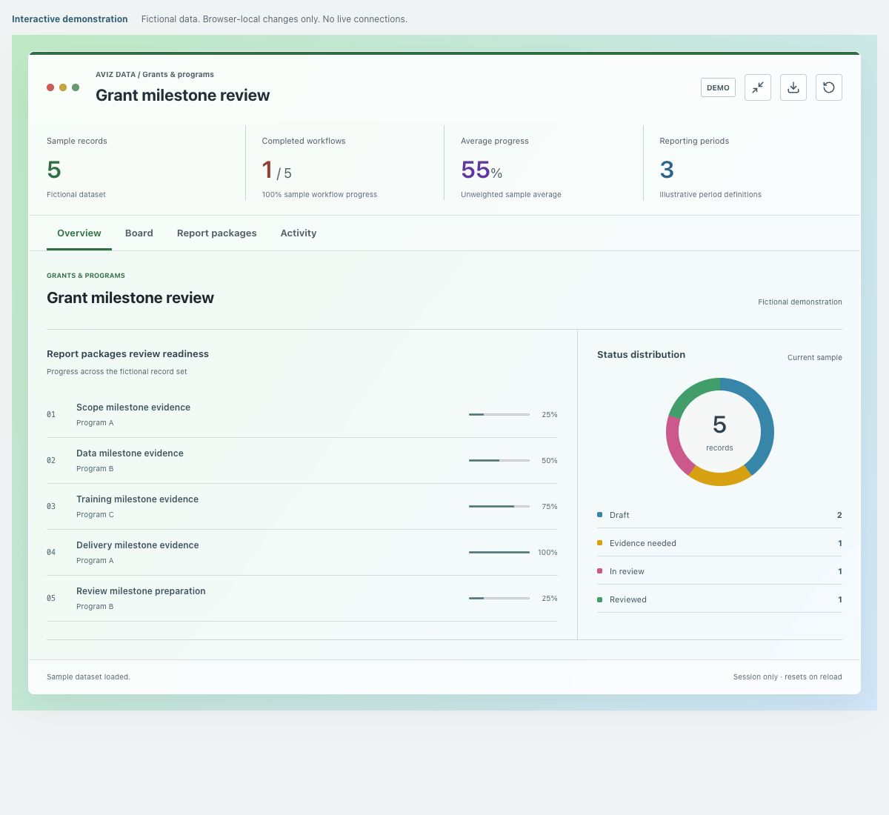Select the Training milestone evidence row
This screenshot has height=815, width=889.
[302, 507]
